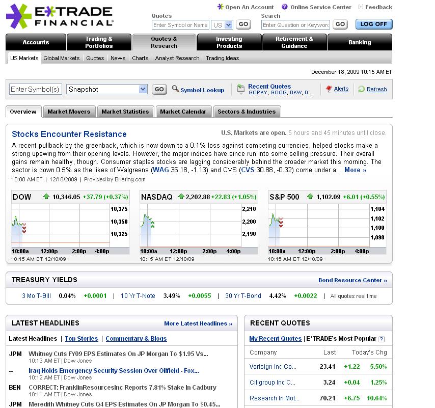Click the Online Service Center question icon

coord(284,7)
